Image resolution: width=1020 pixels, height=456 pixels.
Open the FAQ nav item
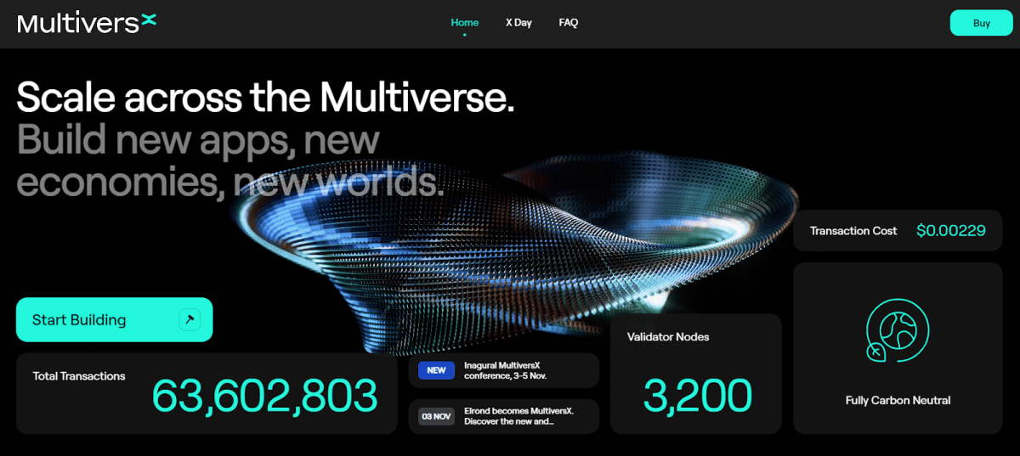[x=569, y=23]
